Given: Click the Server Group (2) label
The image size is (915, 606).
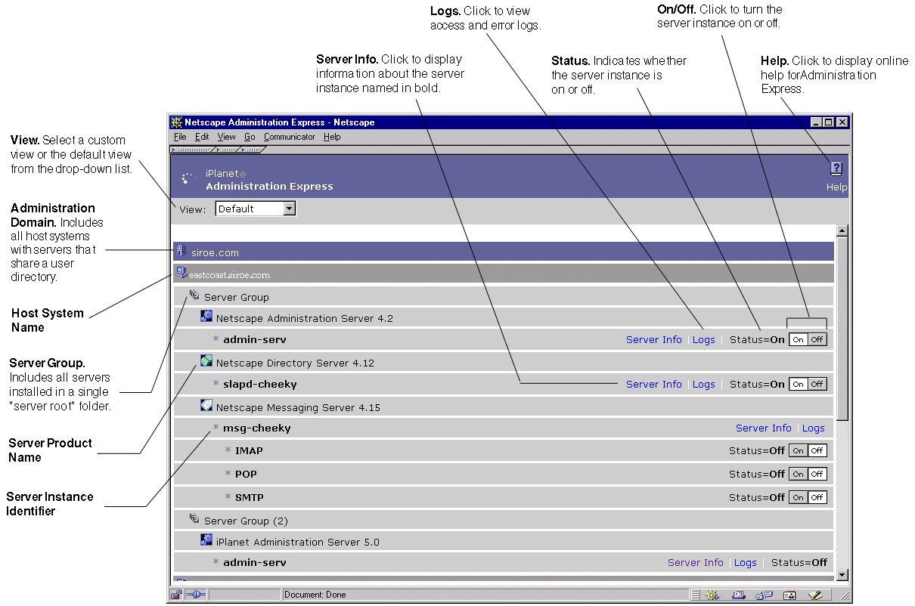Looking at the screenshot, I should point(246,521).
